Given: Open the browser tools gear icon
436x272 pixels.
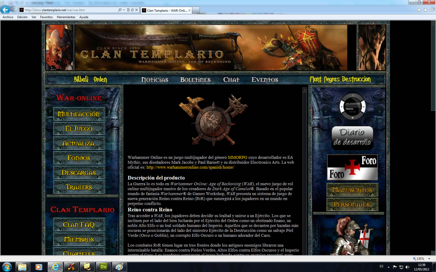Looking at the screenshot, I should (x=432, y=10).
